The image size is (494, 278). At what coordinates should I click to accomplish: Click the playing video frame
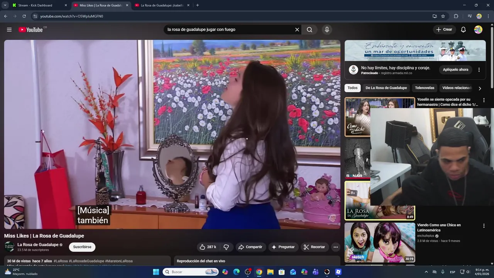pos(172,134)
